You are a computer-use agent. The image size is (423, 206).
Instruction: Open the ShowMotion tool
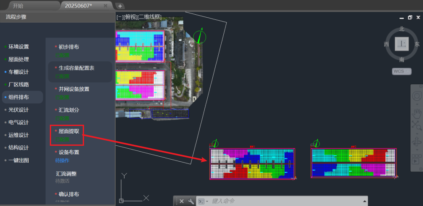click(417, 160)
